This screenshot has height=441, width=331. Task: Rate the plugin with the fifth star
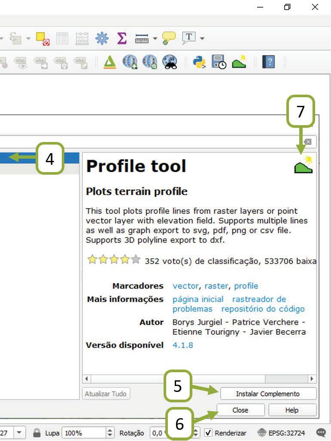(x=136, y=259)
